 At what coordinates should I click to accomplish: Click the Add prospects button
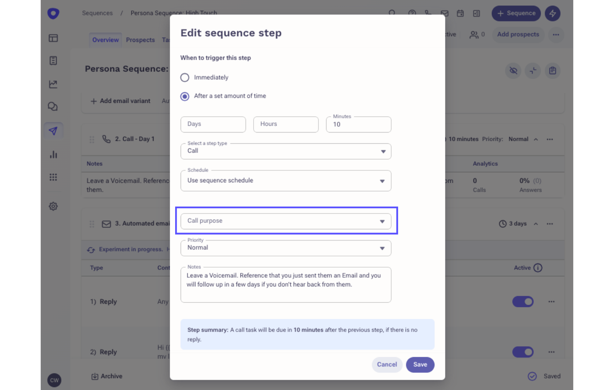pyautogui.click(x=518, y=35)
